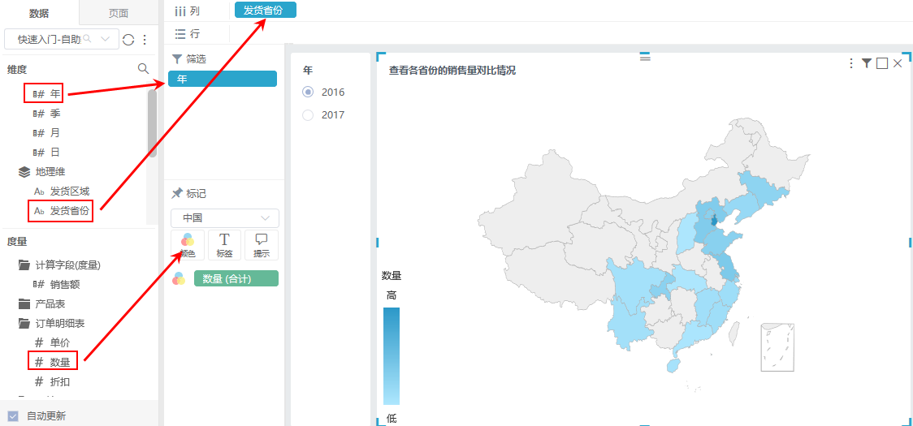Click the chart drag handle icon
913x426 pixels.
point(645,57)
